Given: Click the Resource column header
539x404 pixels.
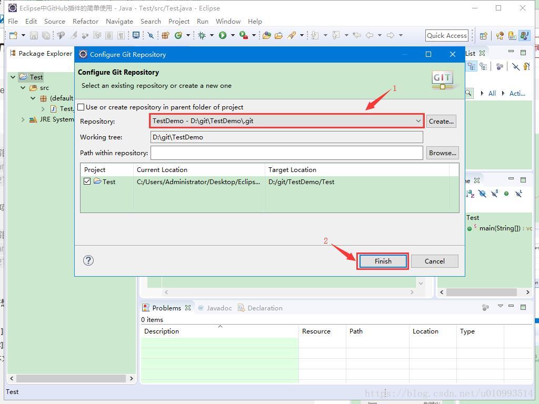Looking at the screenshot, I should pyautogui.click(x=322, y=331).
